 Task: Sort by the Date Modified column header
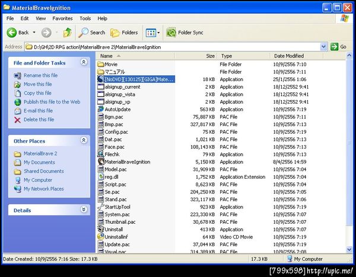tap(297, 56)
